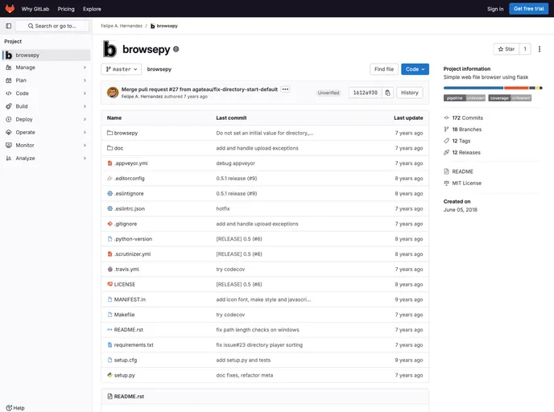This screenshot has height=412, width=554.
Task: Open the Pricing menu item
Action: 66,9
